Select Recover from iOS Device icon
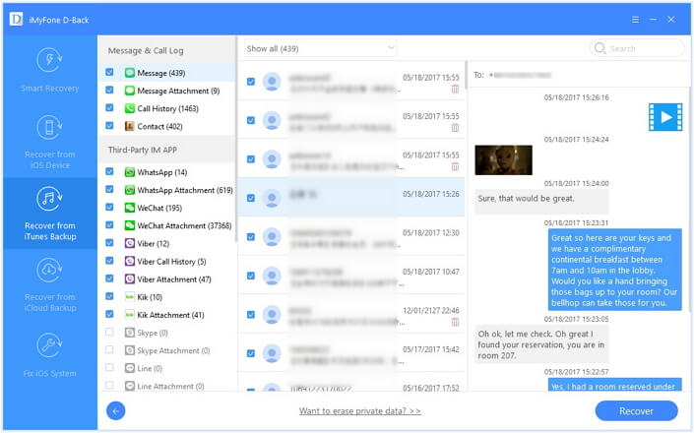 [x=49, y=128]
